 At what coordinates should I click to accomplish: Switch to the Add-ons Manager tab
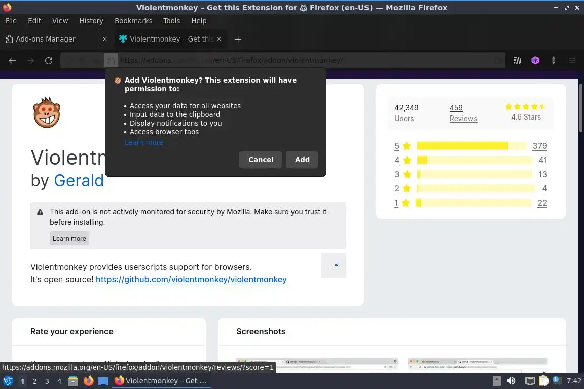(57, 39)
